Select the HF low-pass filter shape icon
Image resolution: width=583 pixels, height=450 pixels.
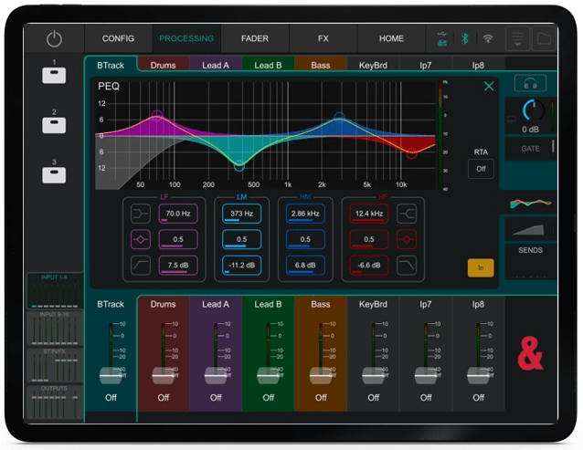point(408,265)
